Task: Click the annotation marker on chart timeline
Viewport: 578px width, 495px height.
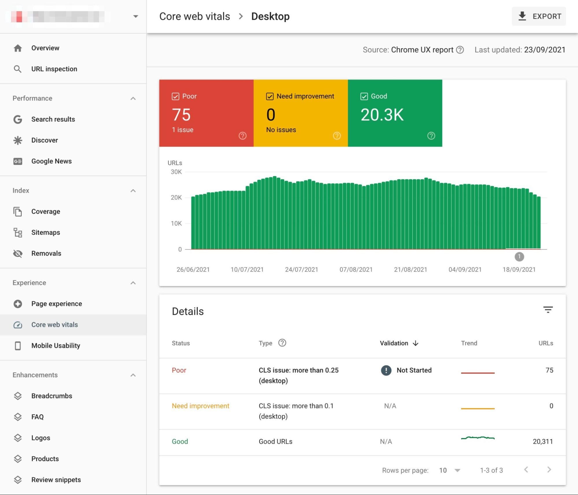Action: pos(519,256)
